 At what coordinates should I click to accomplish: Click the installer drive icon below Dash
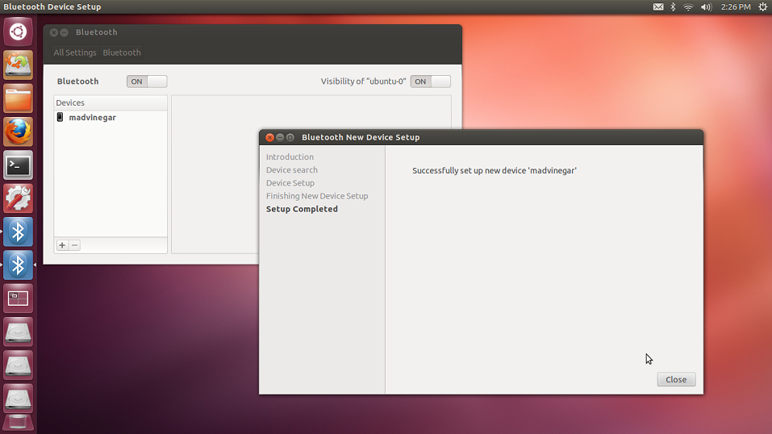coord(18,65)
